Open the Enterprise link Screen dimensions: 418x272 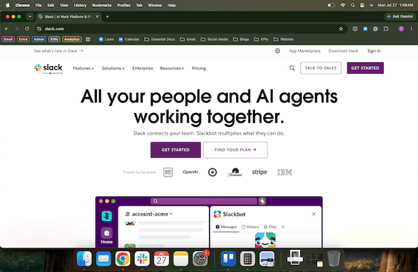pos(143,68)
